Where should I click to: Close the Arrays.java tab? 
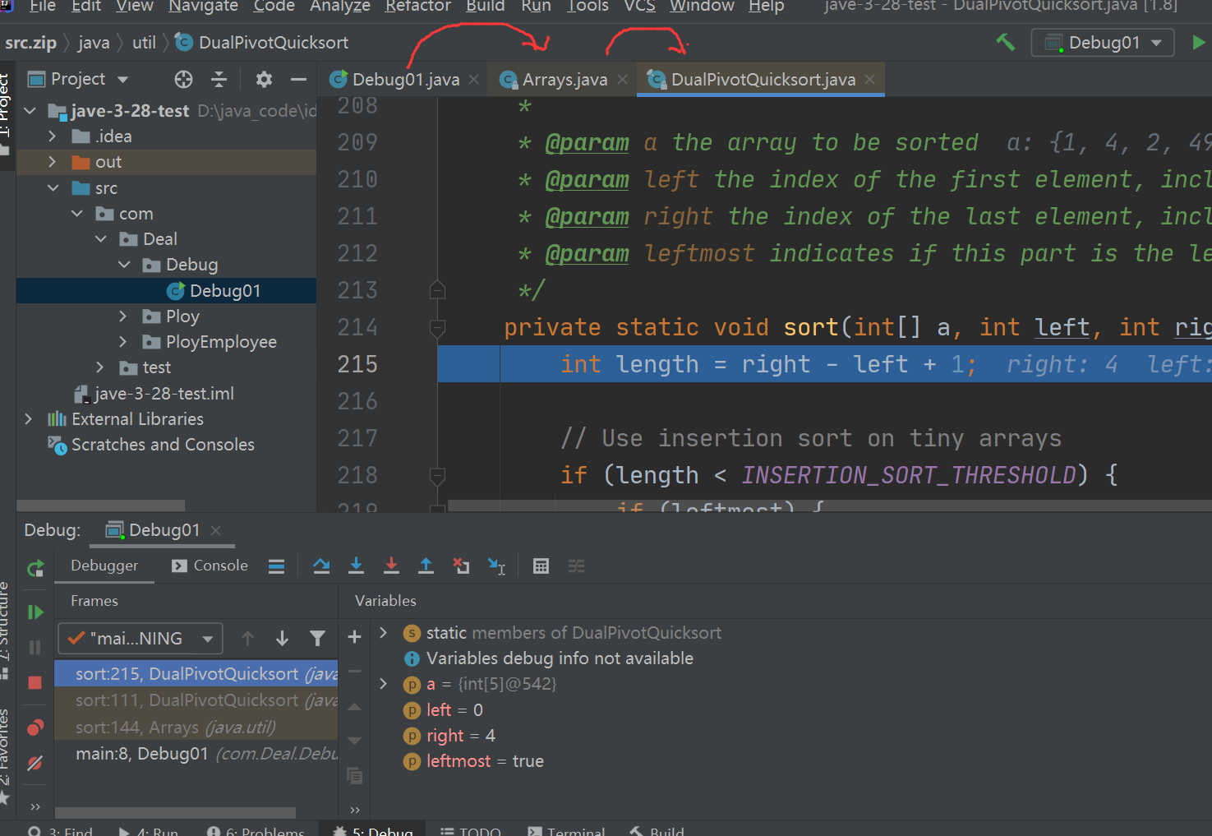[x=623, y=80]
